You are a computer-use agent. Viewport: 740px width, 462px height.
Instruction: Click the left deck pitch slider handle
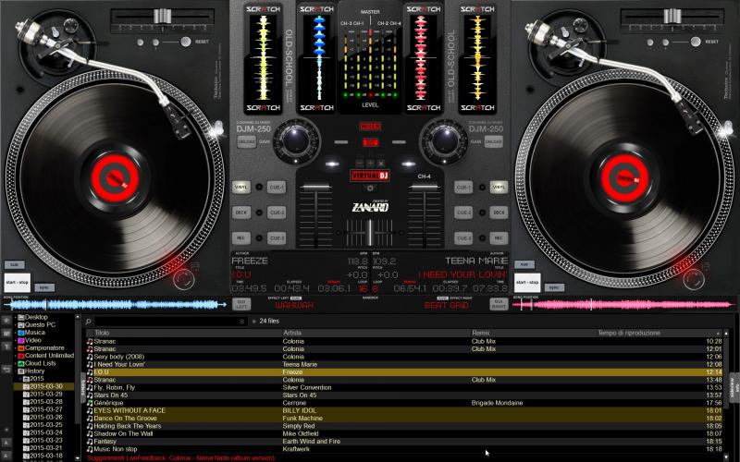click(x=162, y=16)
